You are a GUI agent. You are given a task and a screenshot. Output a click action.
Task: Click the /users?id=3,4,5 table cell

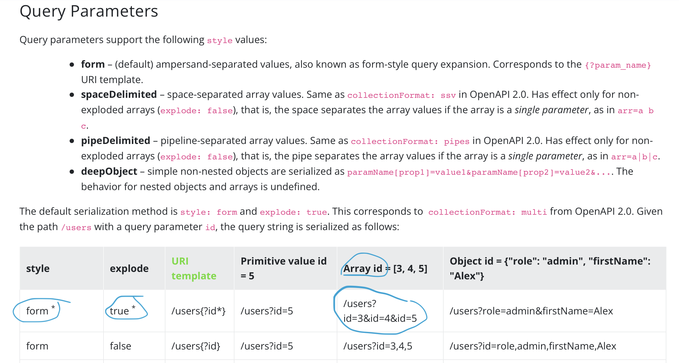(x=377, y=346)
